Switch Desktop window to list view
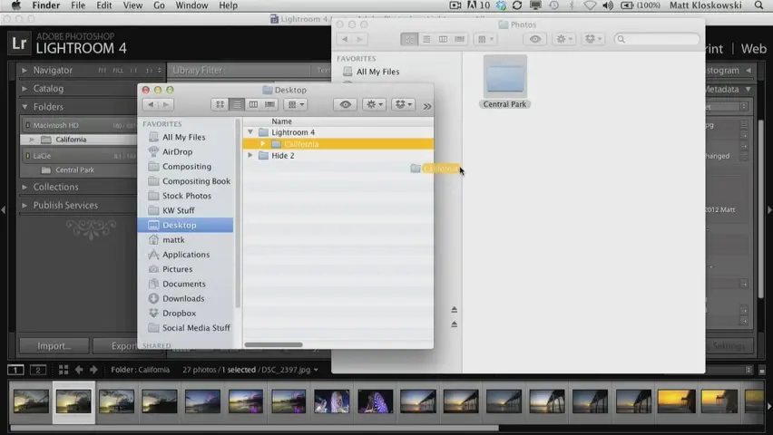The width and height of the screenshot is (773, 435). (x=237, y=104)
